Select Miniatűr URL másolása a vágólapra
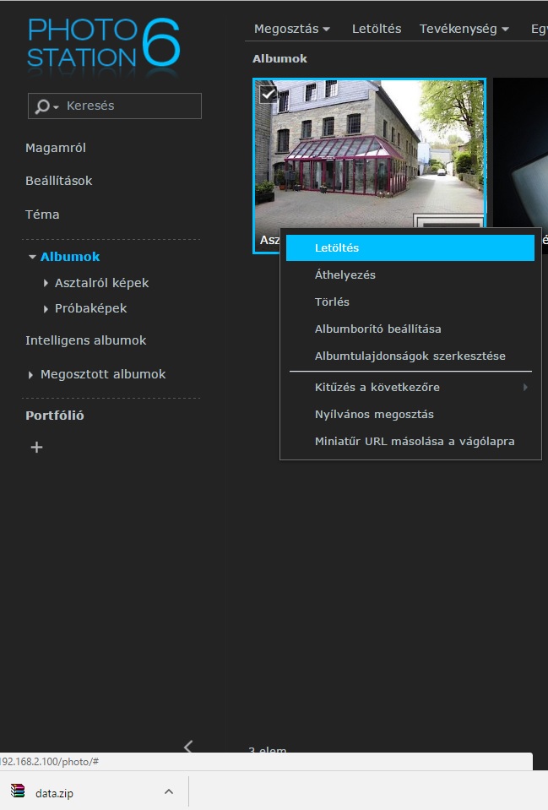 (x=410, y=441)
